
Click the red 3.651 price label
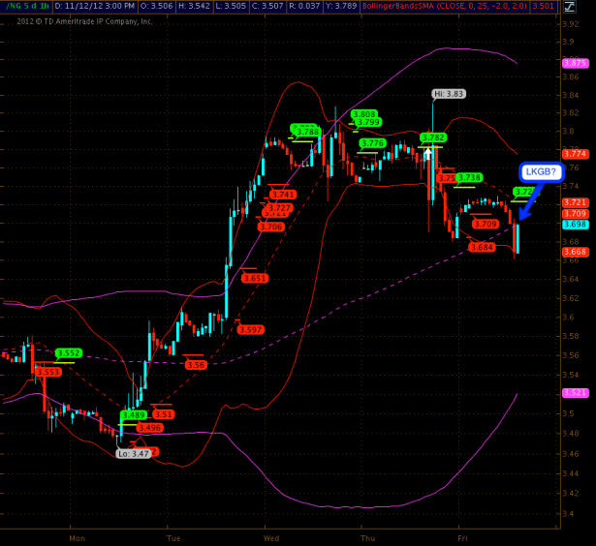[x=255, y=278]
